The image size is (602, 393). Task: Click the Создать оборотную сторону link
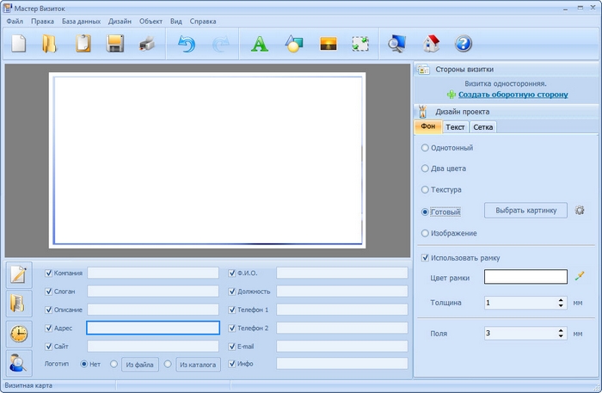click(513, 95)
